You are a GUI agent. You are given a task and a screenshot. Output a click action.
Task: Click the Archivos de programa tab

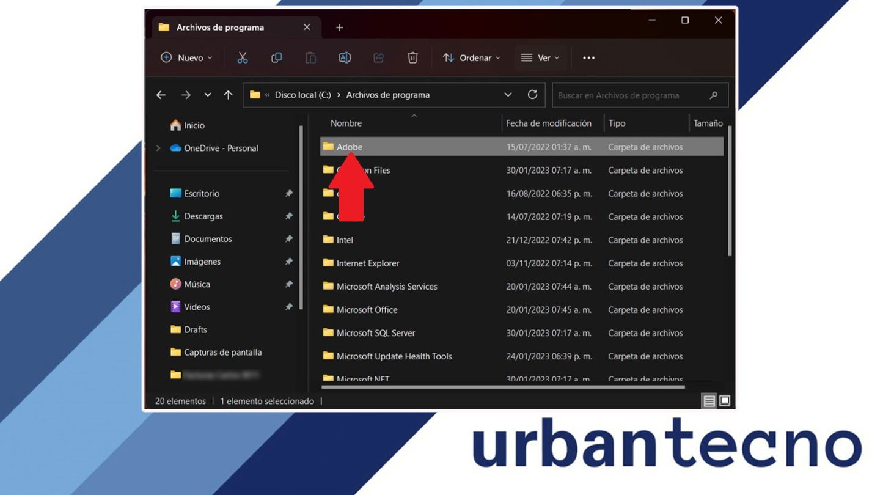[236, 28]
